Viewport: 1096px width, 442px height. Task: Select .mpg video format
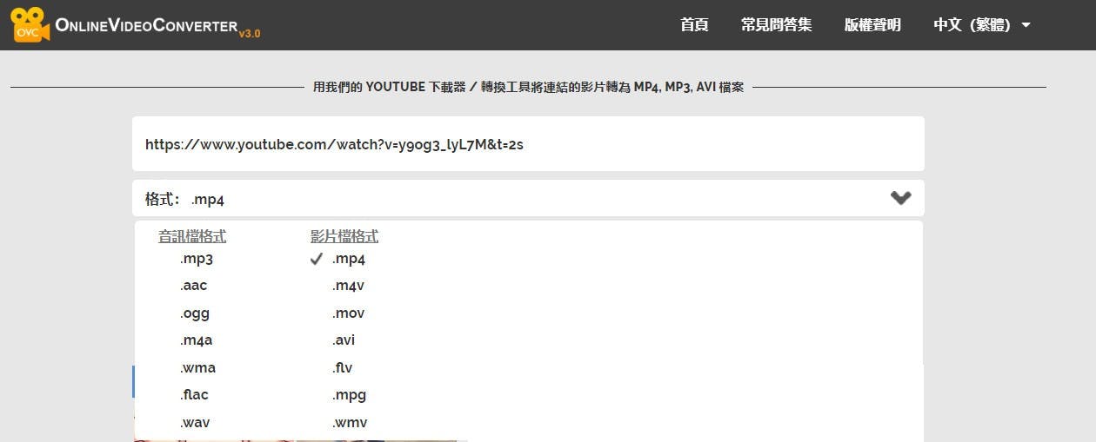click(x=349, y=395)
